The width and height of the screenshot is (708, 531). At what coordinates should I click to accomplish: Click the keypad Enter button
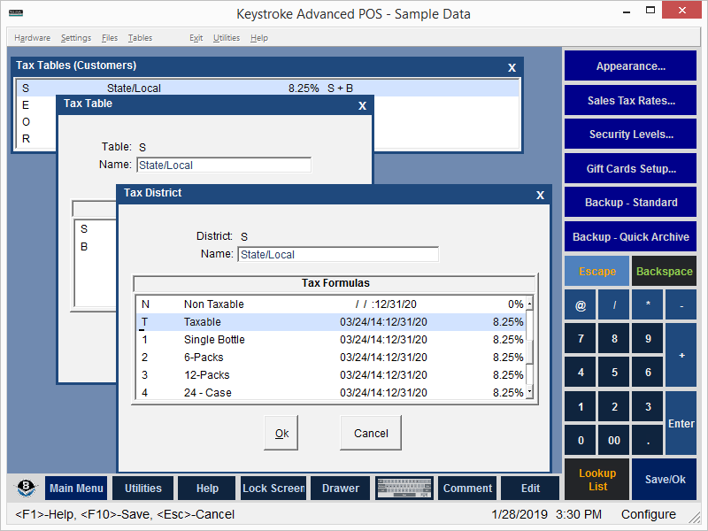[x=681, y=423]
